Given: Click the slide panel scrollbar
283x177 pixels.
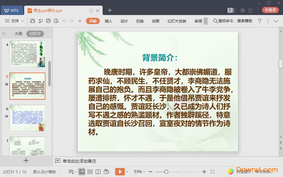Looking at the screenshot, I should click(50, 73).
